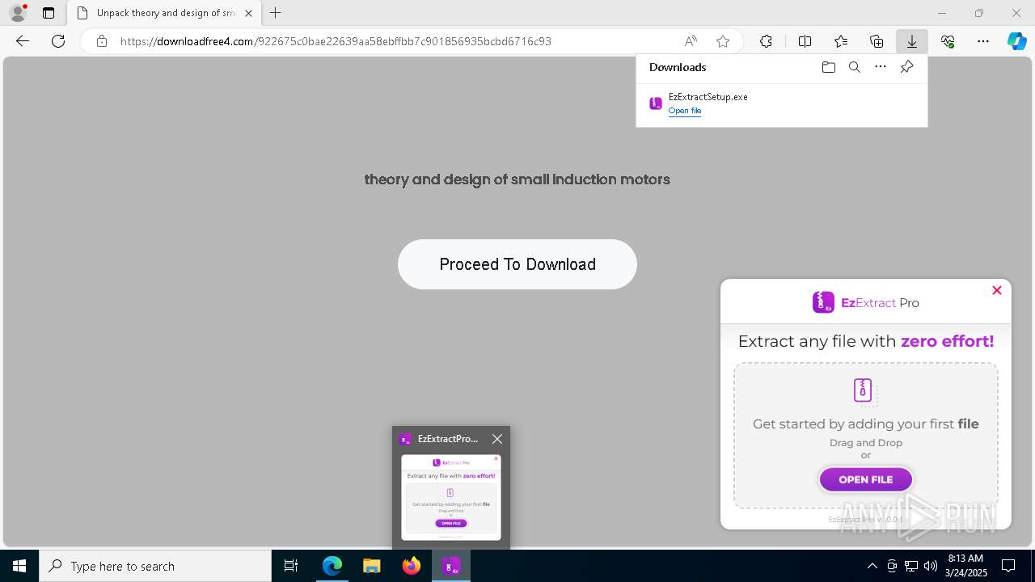The height and width of the screenshot is (582, 1035).
Task: Click the purple OPEN FILE button
Action: (866, 479)
